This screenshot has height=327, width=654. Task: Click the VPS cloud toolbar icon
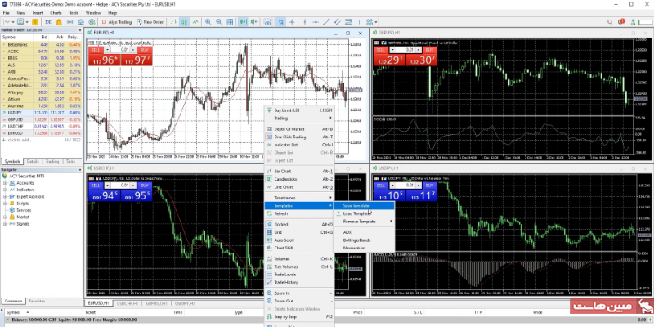click(80, 22)
